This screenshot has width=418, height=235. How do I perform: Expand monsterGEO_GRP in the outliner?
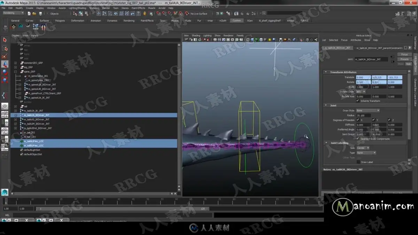(x=15, y=63)
